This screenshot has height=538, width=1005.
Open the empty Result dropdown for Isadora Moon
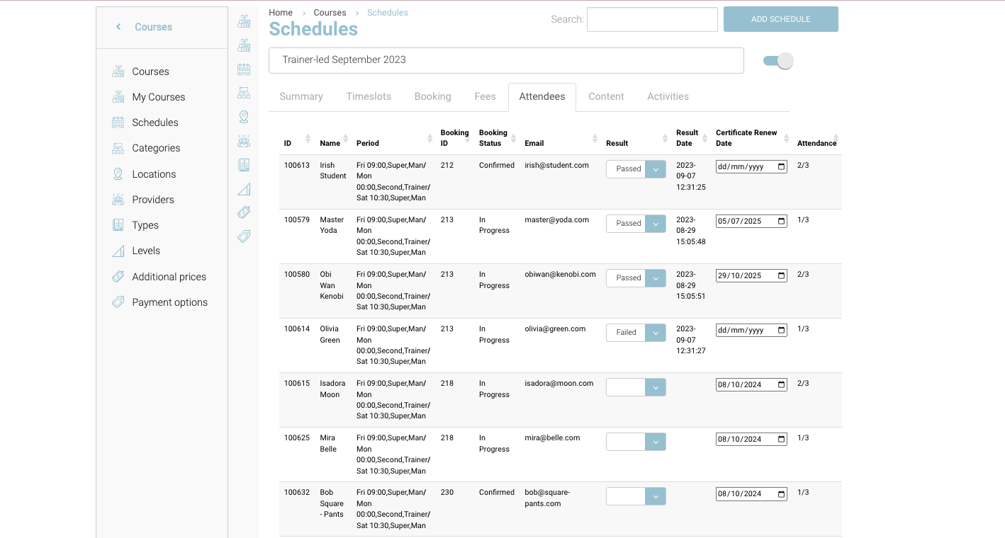655,387
